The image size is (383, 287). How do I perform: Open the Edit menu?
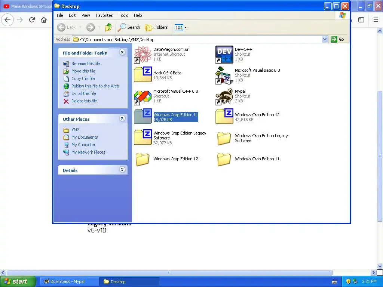click(x=72, y=15)
